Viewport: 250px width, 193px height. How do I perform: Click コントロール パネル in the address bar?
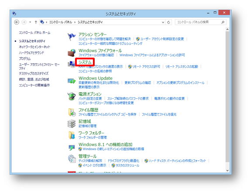[x=60, y=22]
